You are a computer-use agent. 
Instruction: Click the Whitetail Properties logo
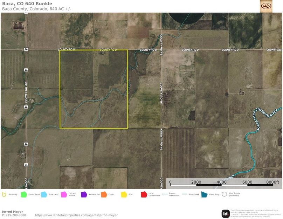pos(266,6)
